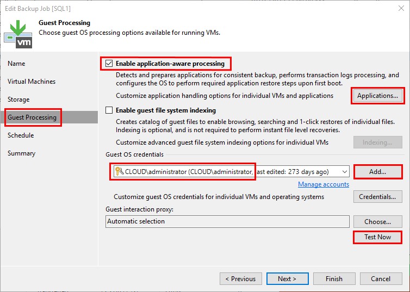Open the Virtual Machines step
410x292 pixels.
point(32,82)
